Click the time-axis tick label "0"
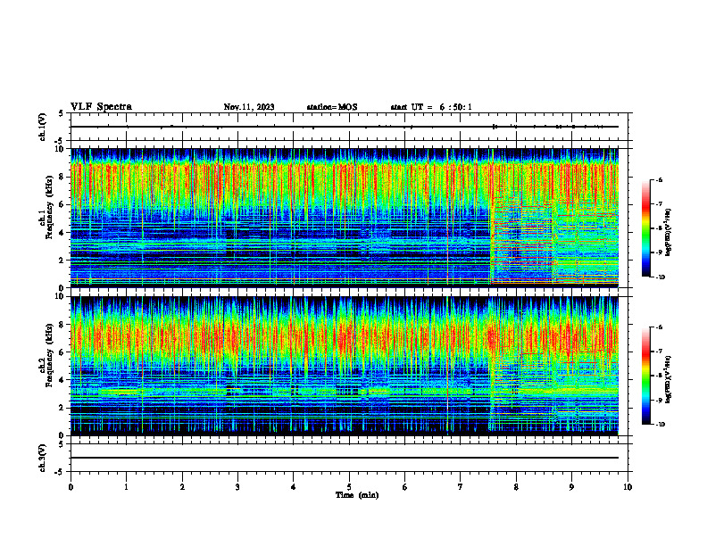Viewport: 707px width, 546px height. click(71, 487)
